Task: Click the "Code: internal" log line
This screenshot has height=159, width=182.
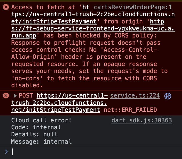Action: tap(36, 127)
